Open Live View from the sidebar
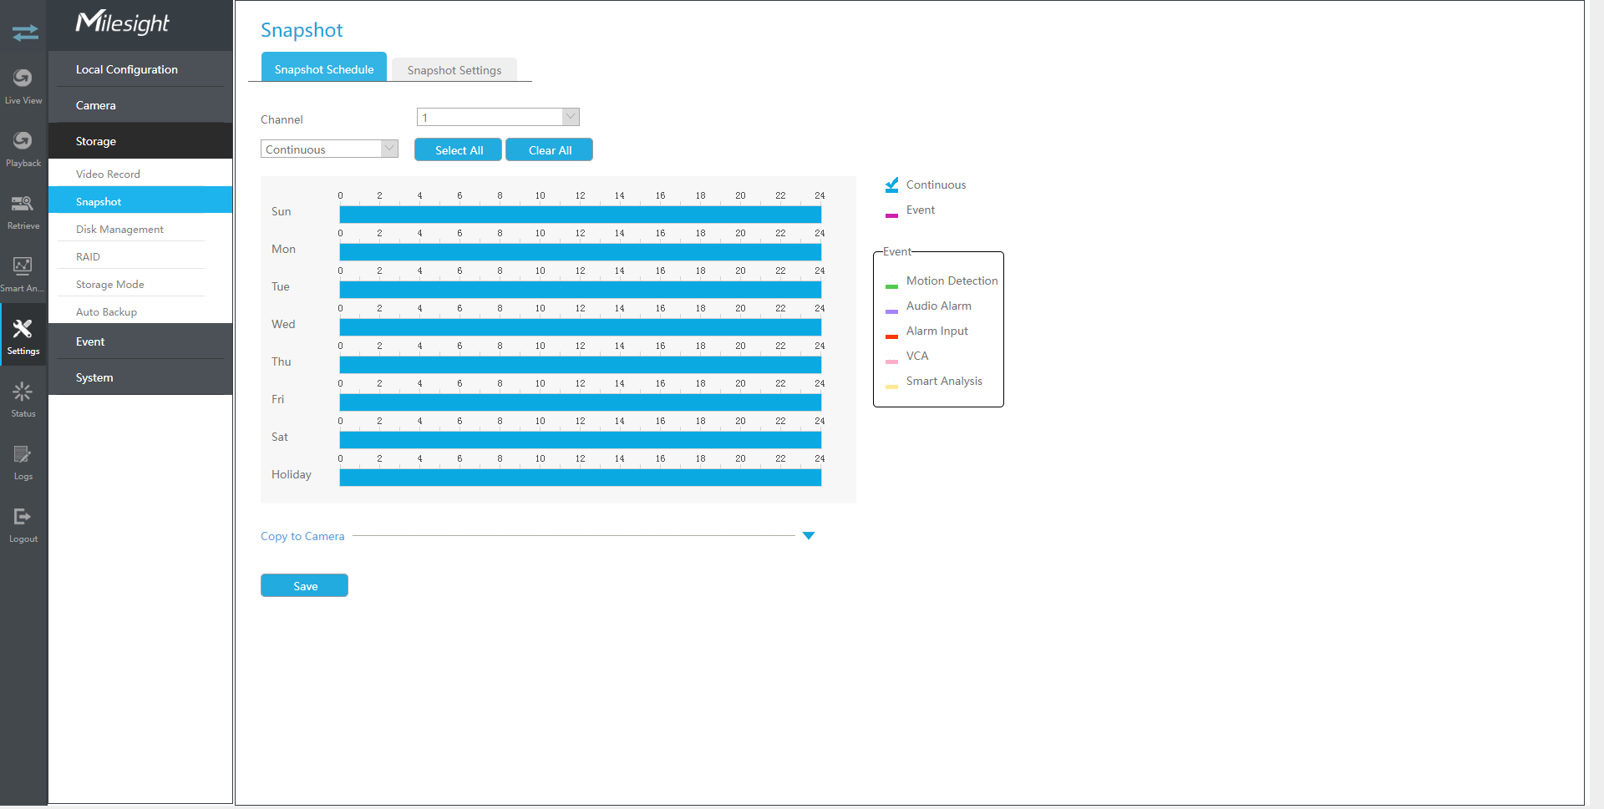 [x=23, y=85]
